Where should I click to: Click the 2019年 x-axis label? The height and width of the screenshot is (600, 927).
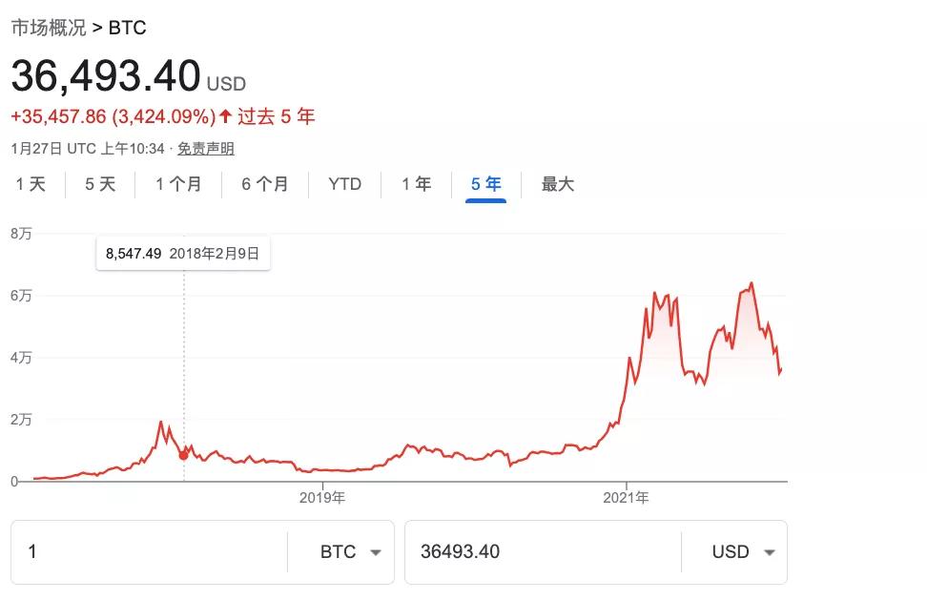click(322, 497)
